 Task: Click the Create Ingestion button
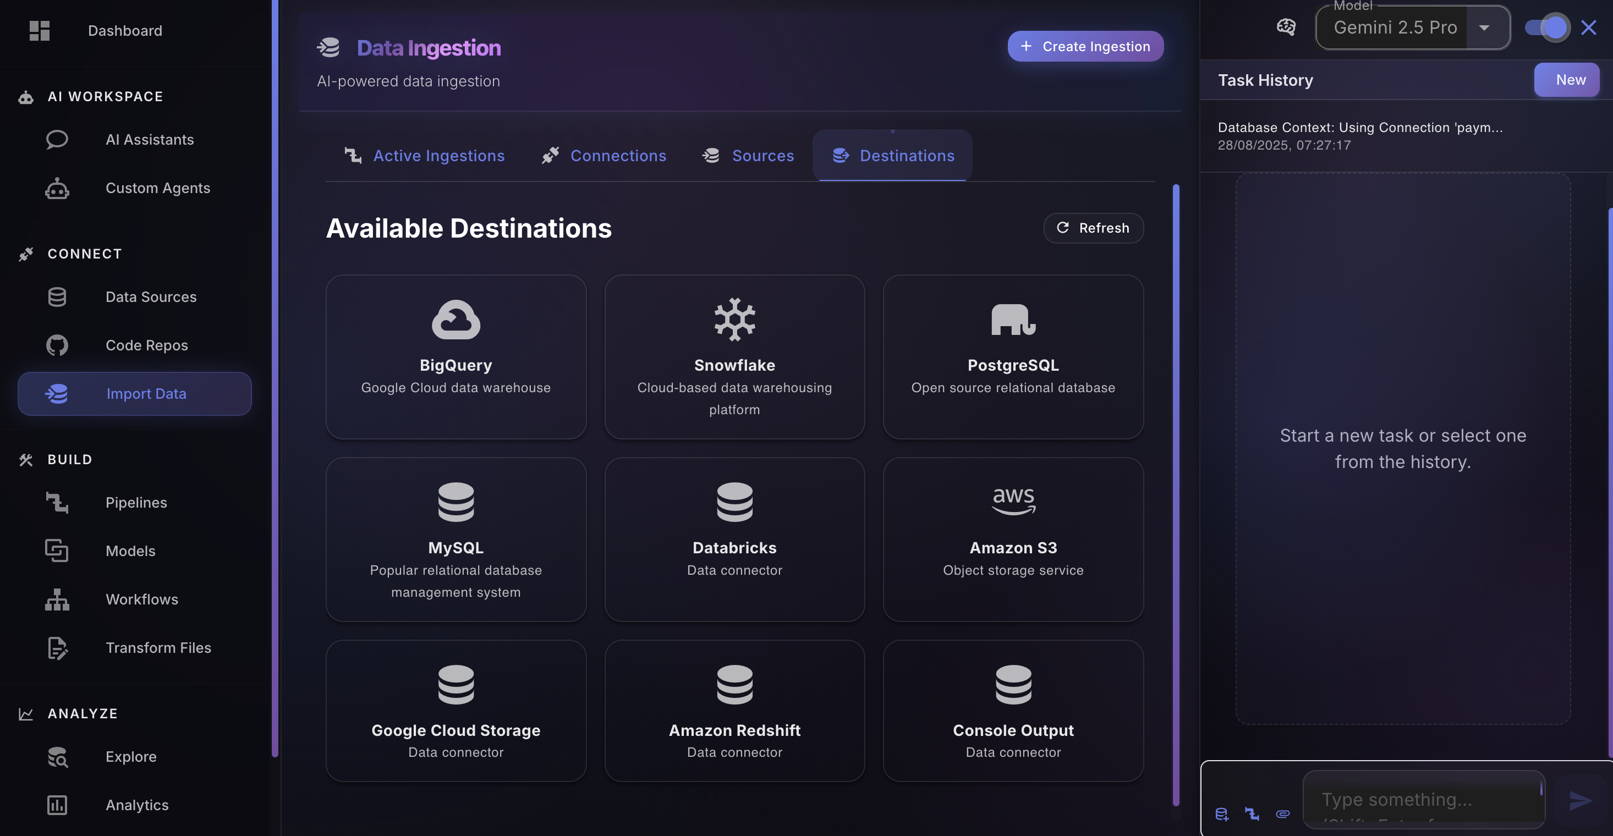(x=1085, y=46)
